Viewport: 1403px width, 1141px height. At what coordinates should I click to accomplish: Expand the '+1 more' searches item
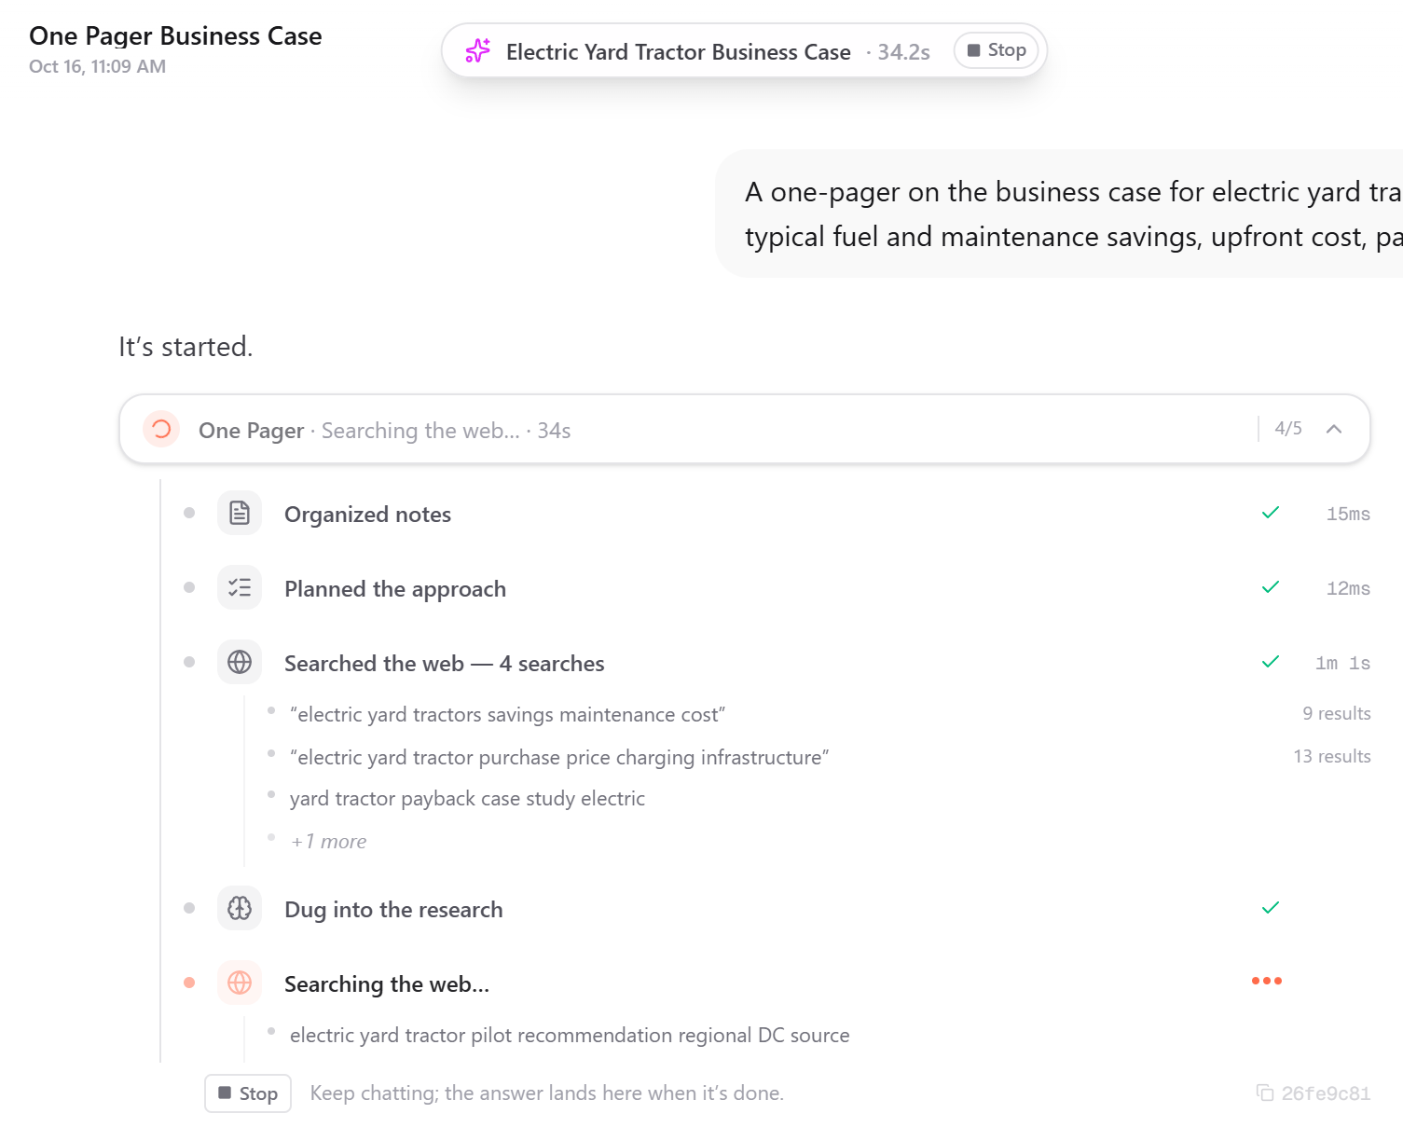pos(329,841)
